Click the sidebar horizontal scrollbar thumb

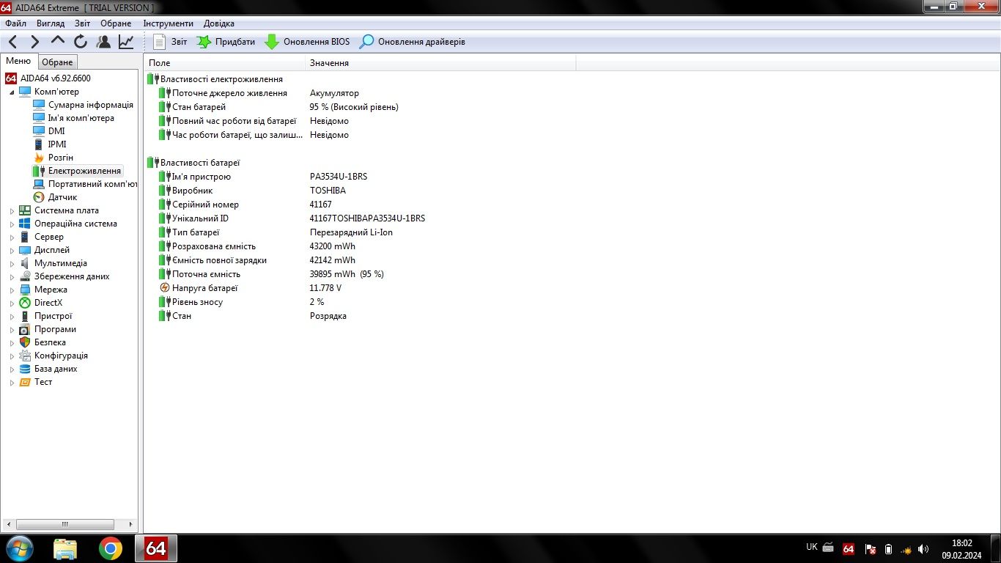pyautogui.click(x=65, y=524)
